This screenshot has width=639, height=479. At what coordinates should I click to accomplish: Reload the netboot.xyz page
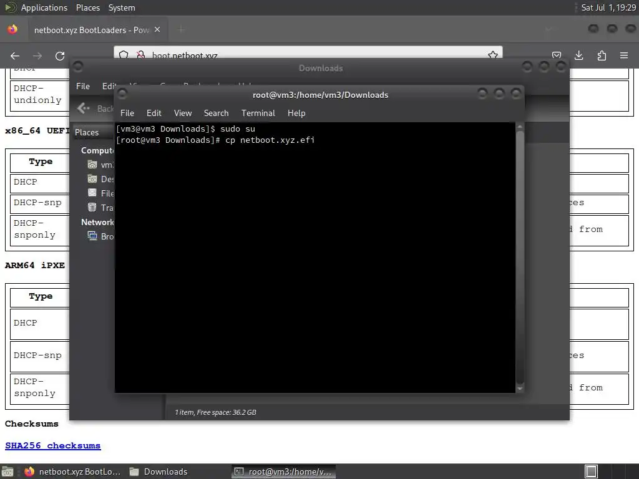(x=60, y=56)
